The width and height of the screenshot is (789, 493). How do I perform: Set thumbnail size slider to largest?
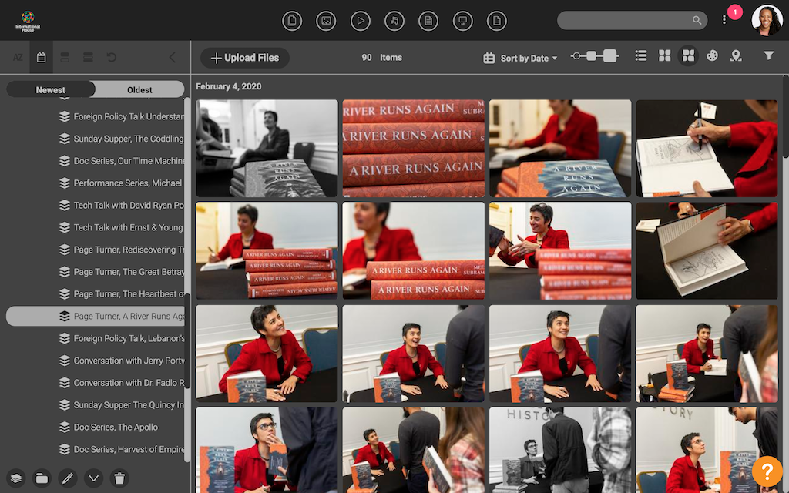coord(610,55)
